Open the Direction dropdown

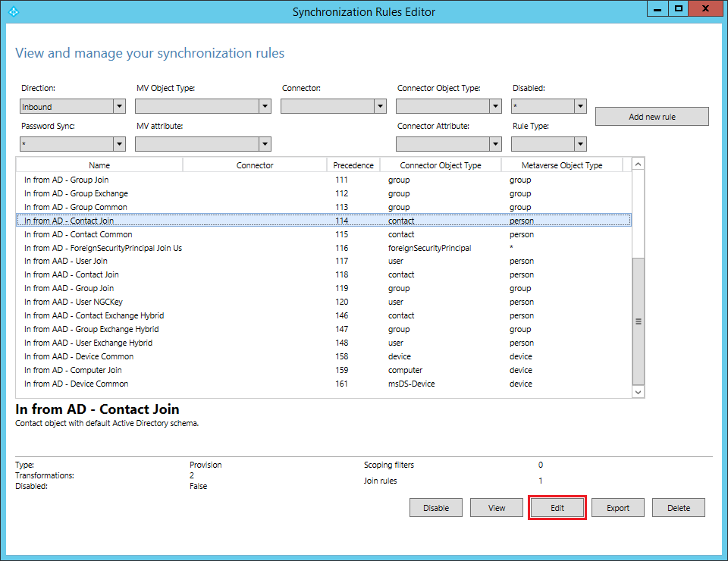click(x=119, y=105)
